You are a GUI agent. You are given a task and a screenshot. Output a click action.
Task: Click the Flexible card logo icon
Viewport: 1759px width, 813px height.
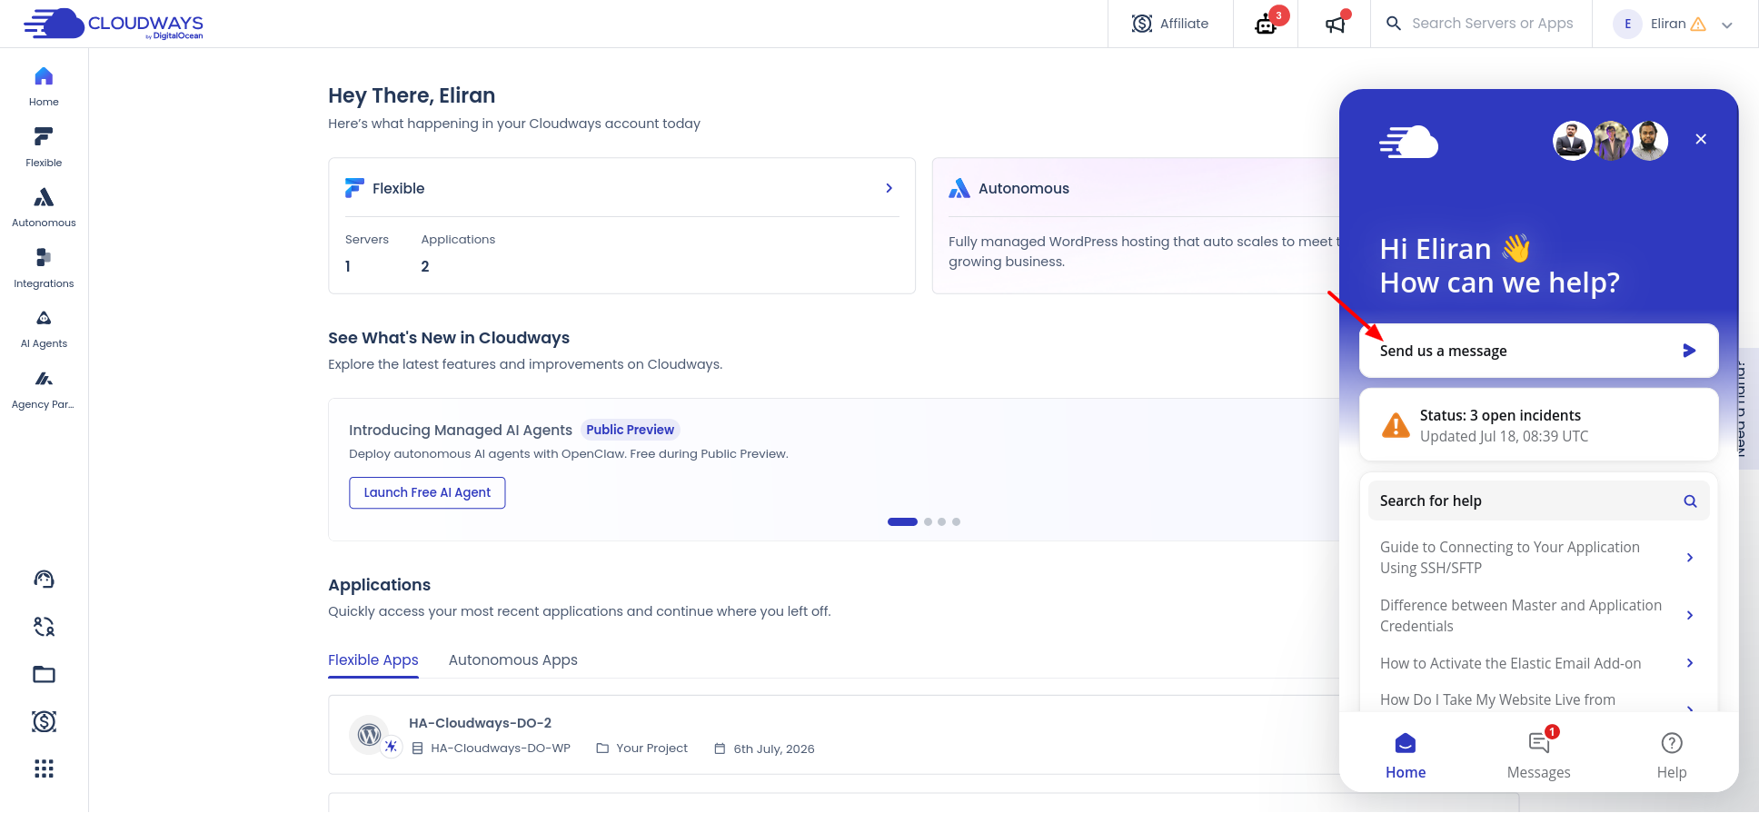pos(354,188)
